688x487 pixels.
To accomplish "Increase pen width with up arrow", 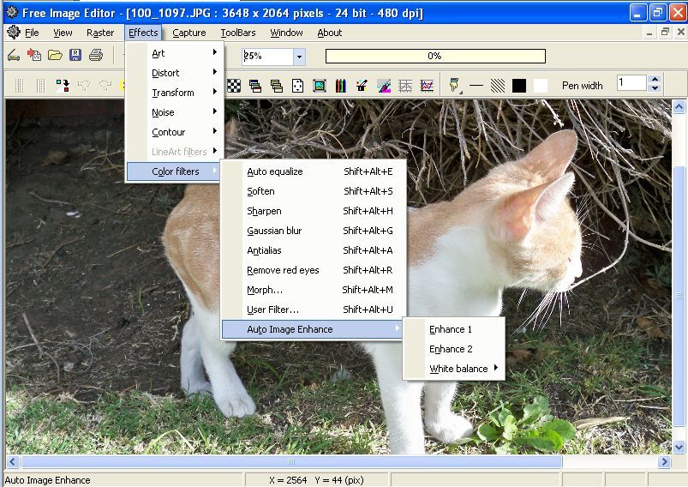I will (655, 79).
